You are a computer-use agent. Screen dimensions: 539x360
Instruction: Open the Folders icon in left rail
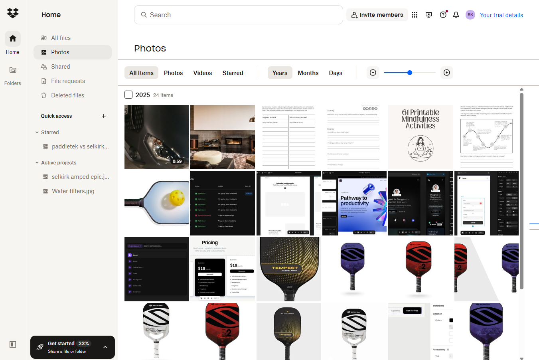[x=13, y=70]
